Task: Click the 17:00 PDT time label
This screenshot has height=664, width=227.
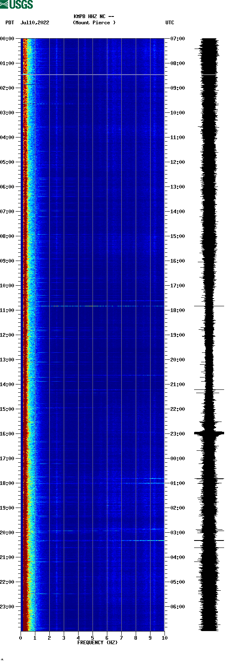Action: point(7,459)
